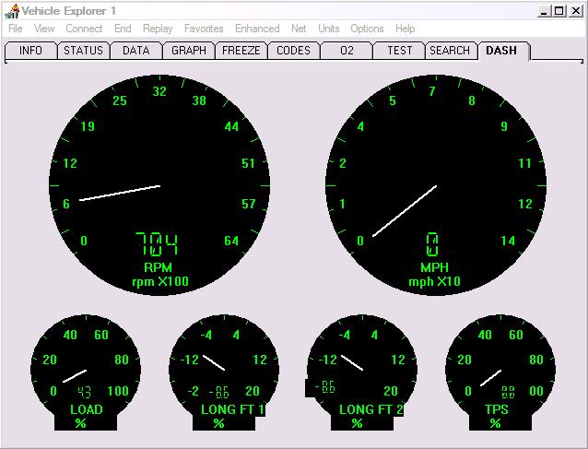Open the GRAPH tab
The height and width of the screenshot is (449, 588).
coord(189,51)
